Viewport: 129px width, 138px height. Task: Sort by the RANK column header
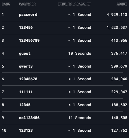coord(6,4)
